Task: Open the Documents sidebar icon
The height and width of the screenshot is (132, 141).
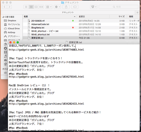Action: [5, 44]
